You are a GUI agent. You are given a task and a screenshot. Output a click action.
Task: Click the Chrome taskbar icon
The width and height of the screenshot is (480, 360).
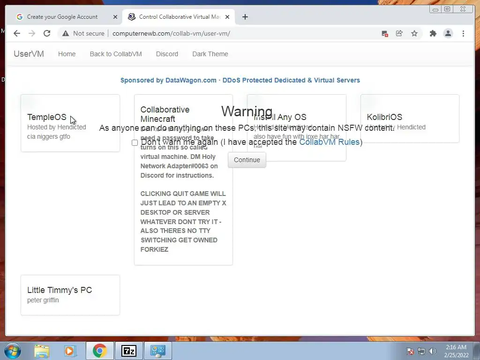click(x=100, y=351)
